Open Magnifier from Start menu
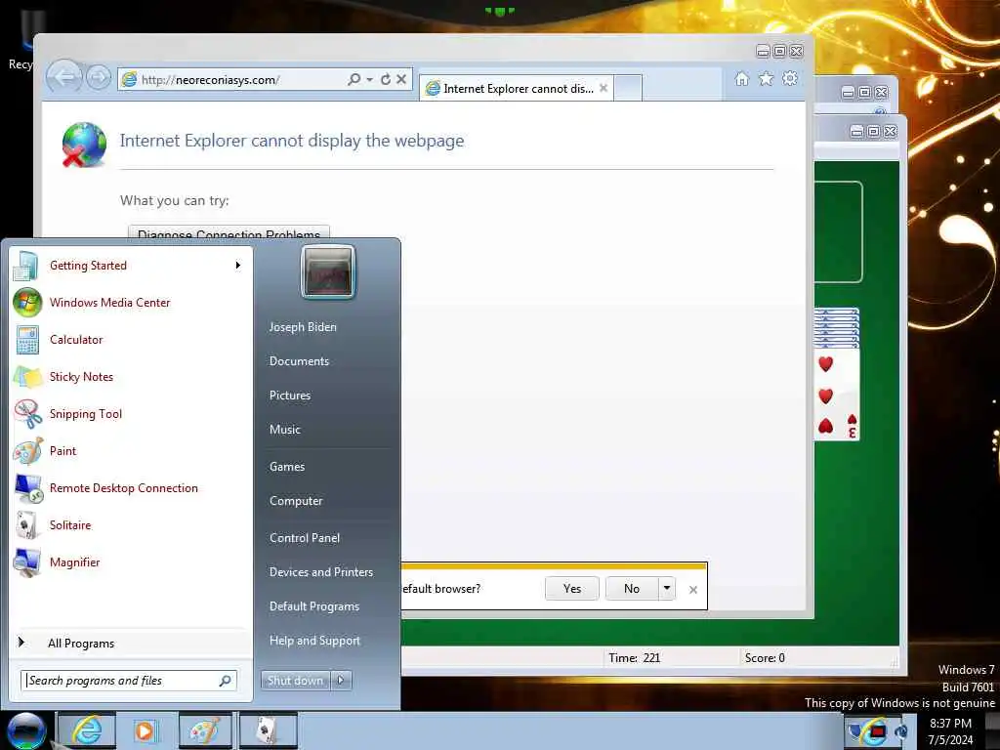1000x750 pixels. click(x=128, y=562)
